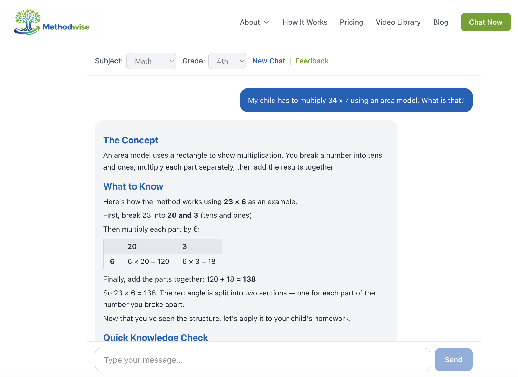The width and height of the screenshot is (518, 377).
Task: Start a New Chat
Action: (x=268, y=61)
